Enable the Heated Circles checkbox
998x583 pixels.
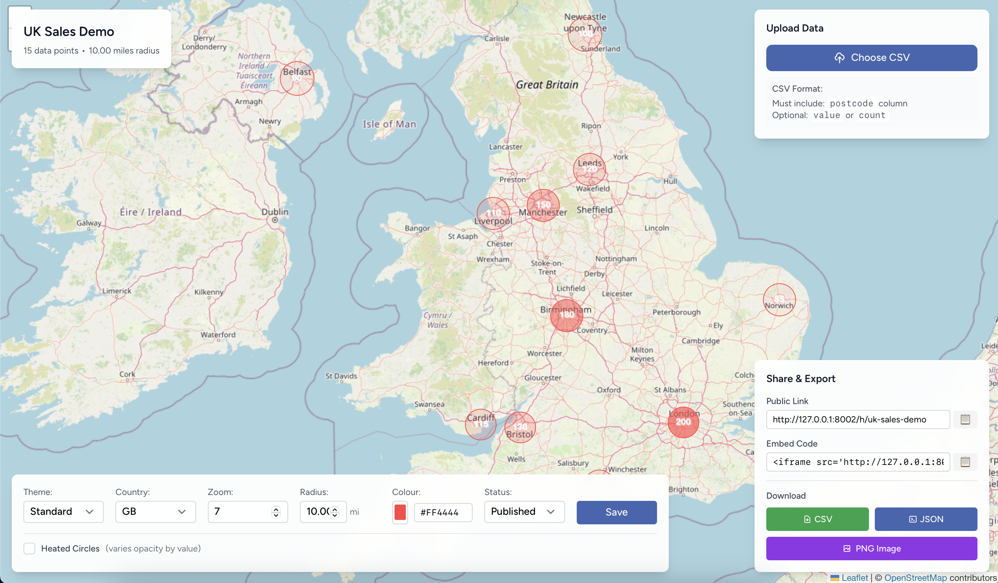[x=29, y=548]
